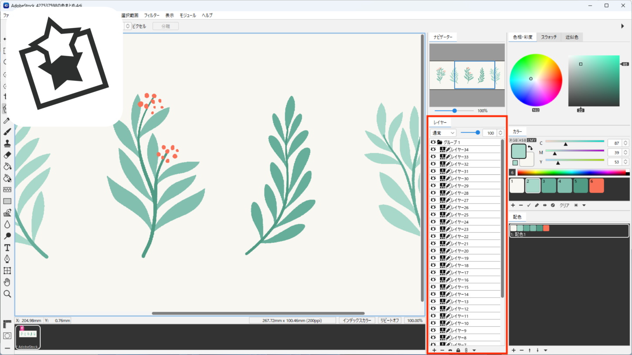The image size is (632, 355).
Task: Toggle the eye icon for レイヤー20
Action: pyautogui.click(x=433, y=251)
